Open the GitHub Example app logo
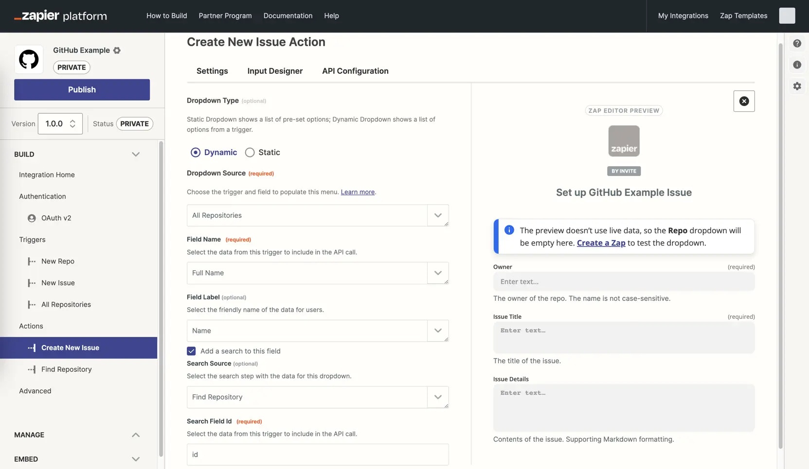The height and width of the screenshot is (469, 809). [29, 59]
